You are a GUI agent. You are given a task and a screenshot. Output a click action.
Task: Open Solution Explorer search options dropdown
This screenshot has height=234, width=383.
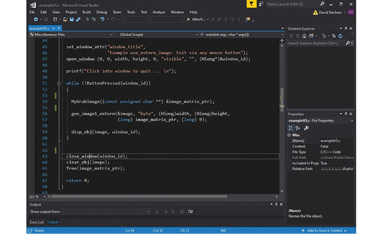[x=352, y=43]
